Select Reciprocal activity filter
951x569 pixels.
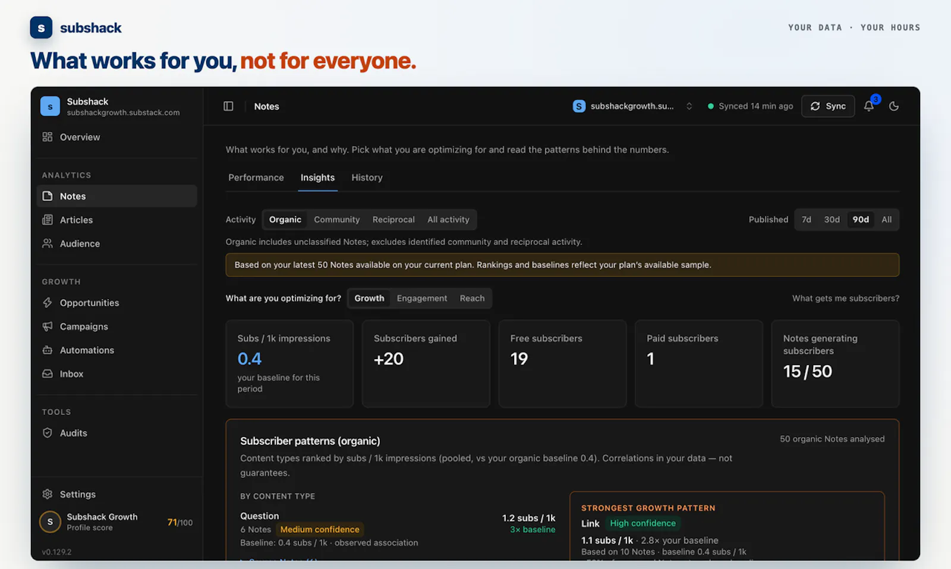coord(393,219)
